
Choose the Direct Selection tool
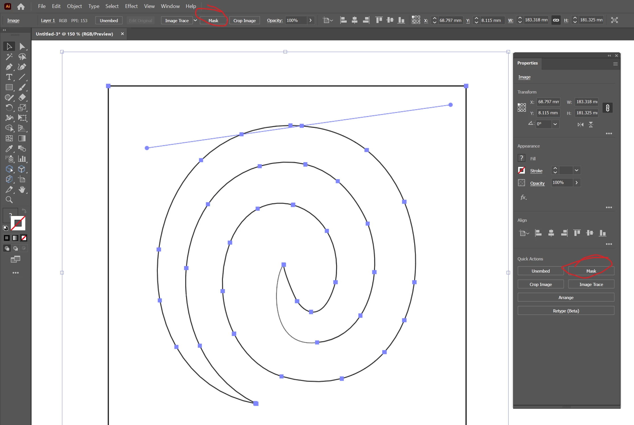pyautogui.click(x=22, y=46)
